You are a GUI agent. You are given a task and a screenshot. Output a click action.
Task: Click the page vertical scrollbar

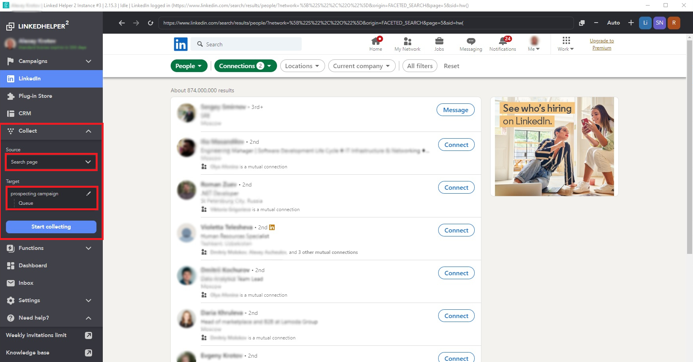click(x=689, y=147)
